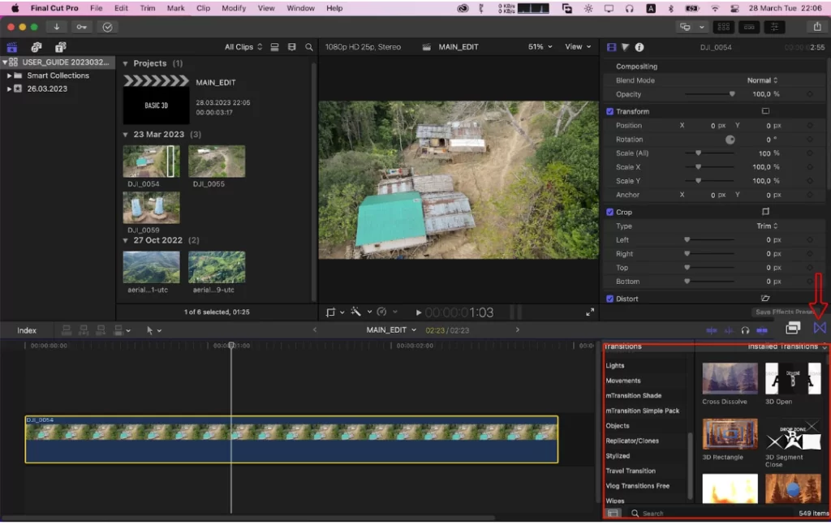This screenshot has height=525, width=831.
Task: Click the Import Media arrow button
Action: pos(56,27)
